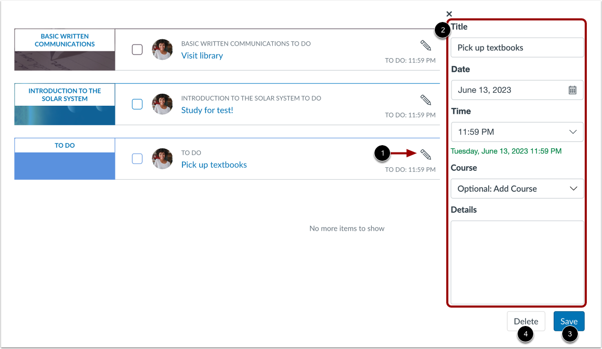The image size is (602, 349).
Task: Check off the Visit library task
Action: [137, 50]
